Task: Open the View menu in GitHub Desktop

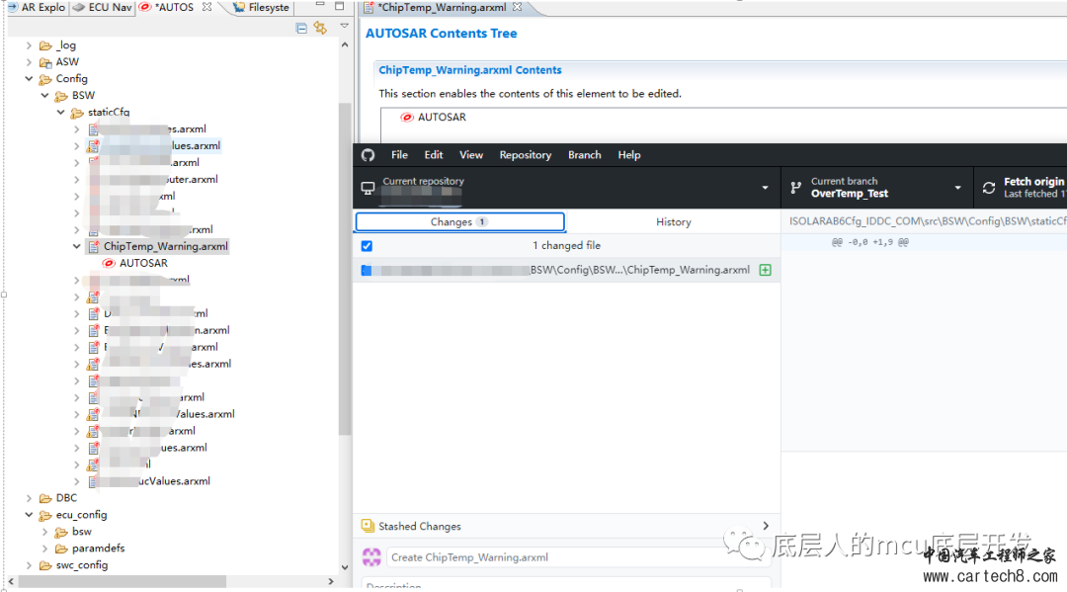Action: click(x=471, y=155)
